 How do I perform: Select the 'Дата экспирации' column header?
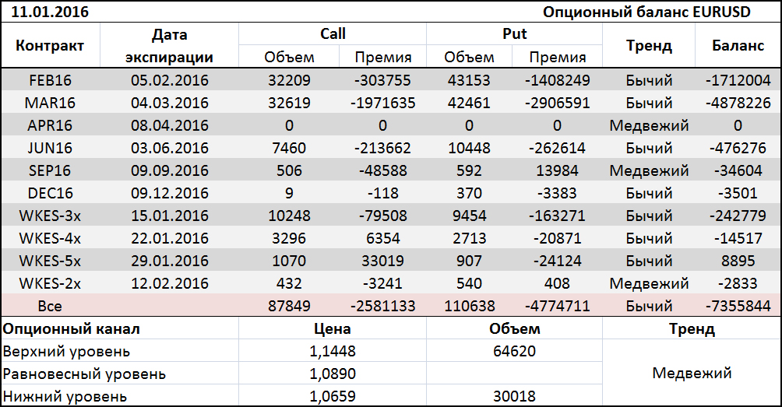click(x=170, y=45)
